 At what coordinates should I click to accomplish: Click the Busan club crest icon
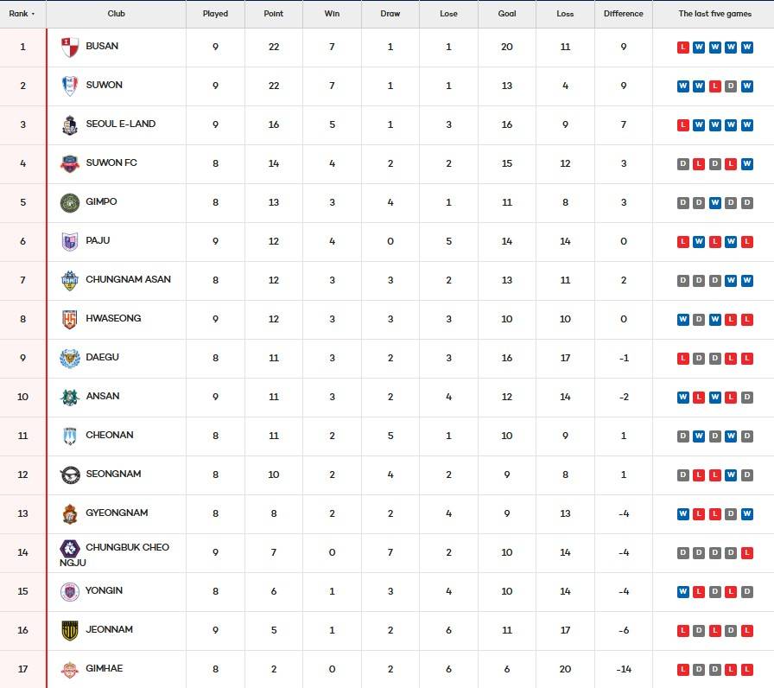click(x=70, y=48)
